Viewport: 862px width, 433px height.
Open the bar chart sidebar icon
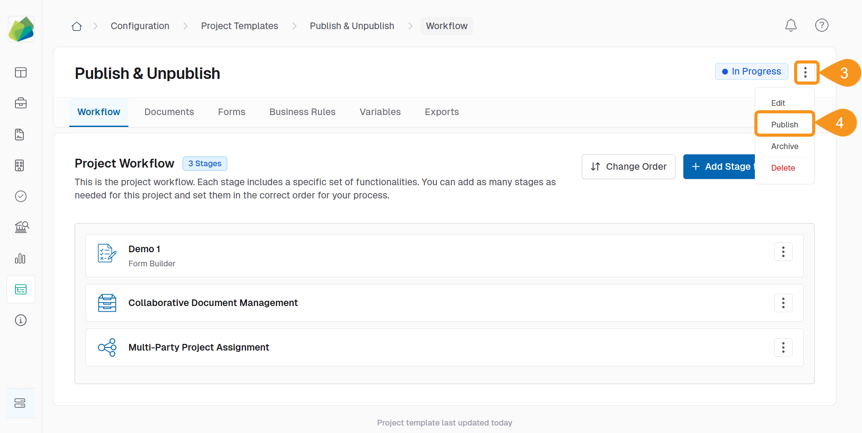pyautogui.click(x=21, y=258)
